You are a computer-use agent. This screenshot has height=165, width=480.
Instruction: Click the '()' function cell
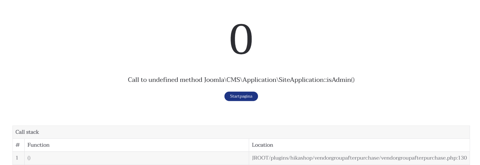point(29,158)
